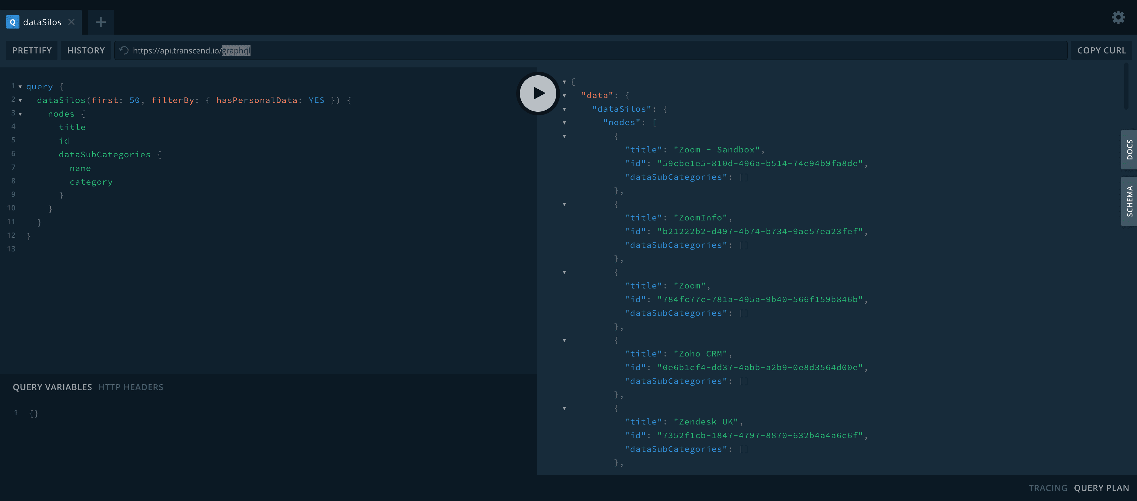The height and width of the screenshot is (501, 1137).
Task: Collapse the Zoom - Sandbox node entry
Action: click(565, 136)
